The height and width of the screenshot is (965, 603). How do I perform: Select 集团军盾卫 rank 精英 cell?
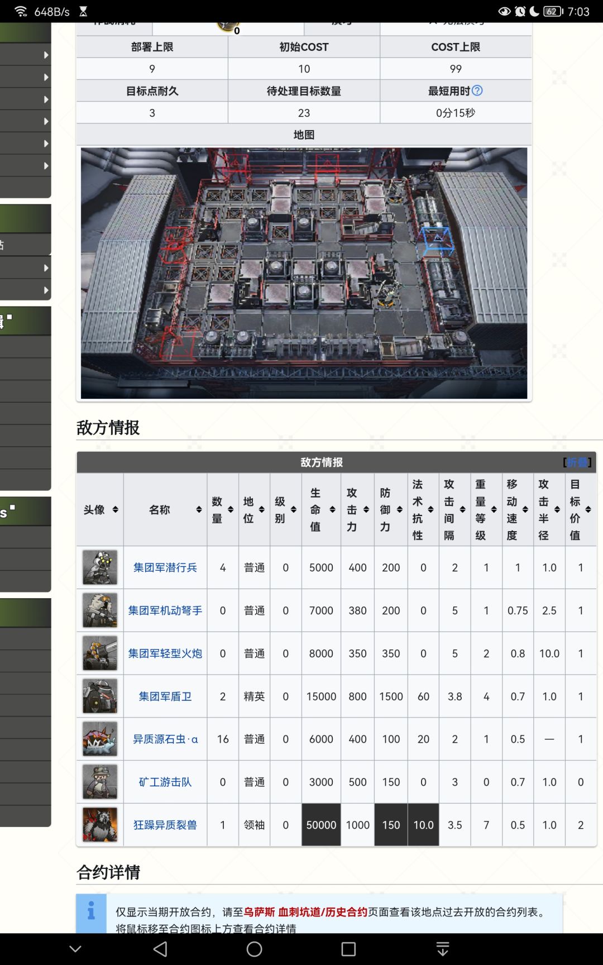pos(254,696)
